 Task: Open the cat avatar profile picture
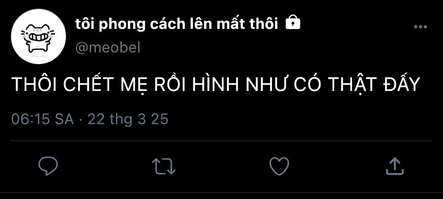[39, 37]
